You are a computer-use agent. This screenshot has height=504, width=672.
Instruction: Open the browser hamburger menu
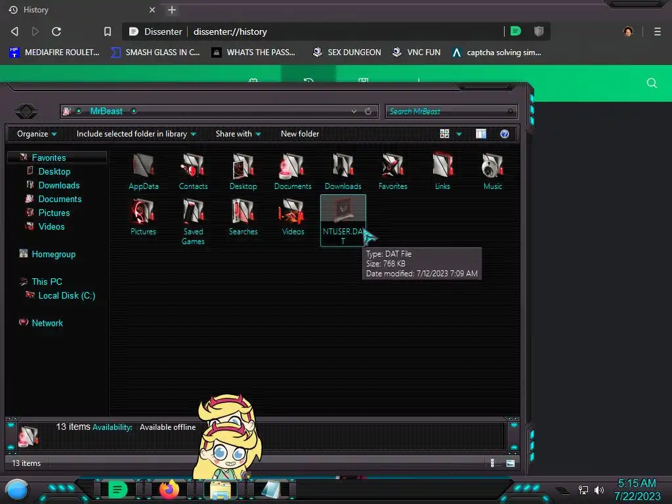[658, 31]
